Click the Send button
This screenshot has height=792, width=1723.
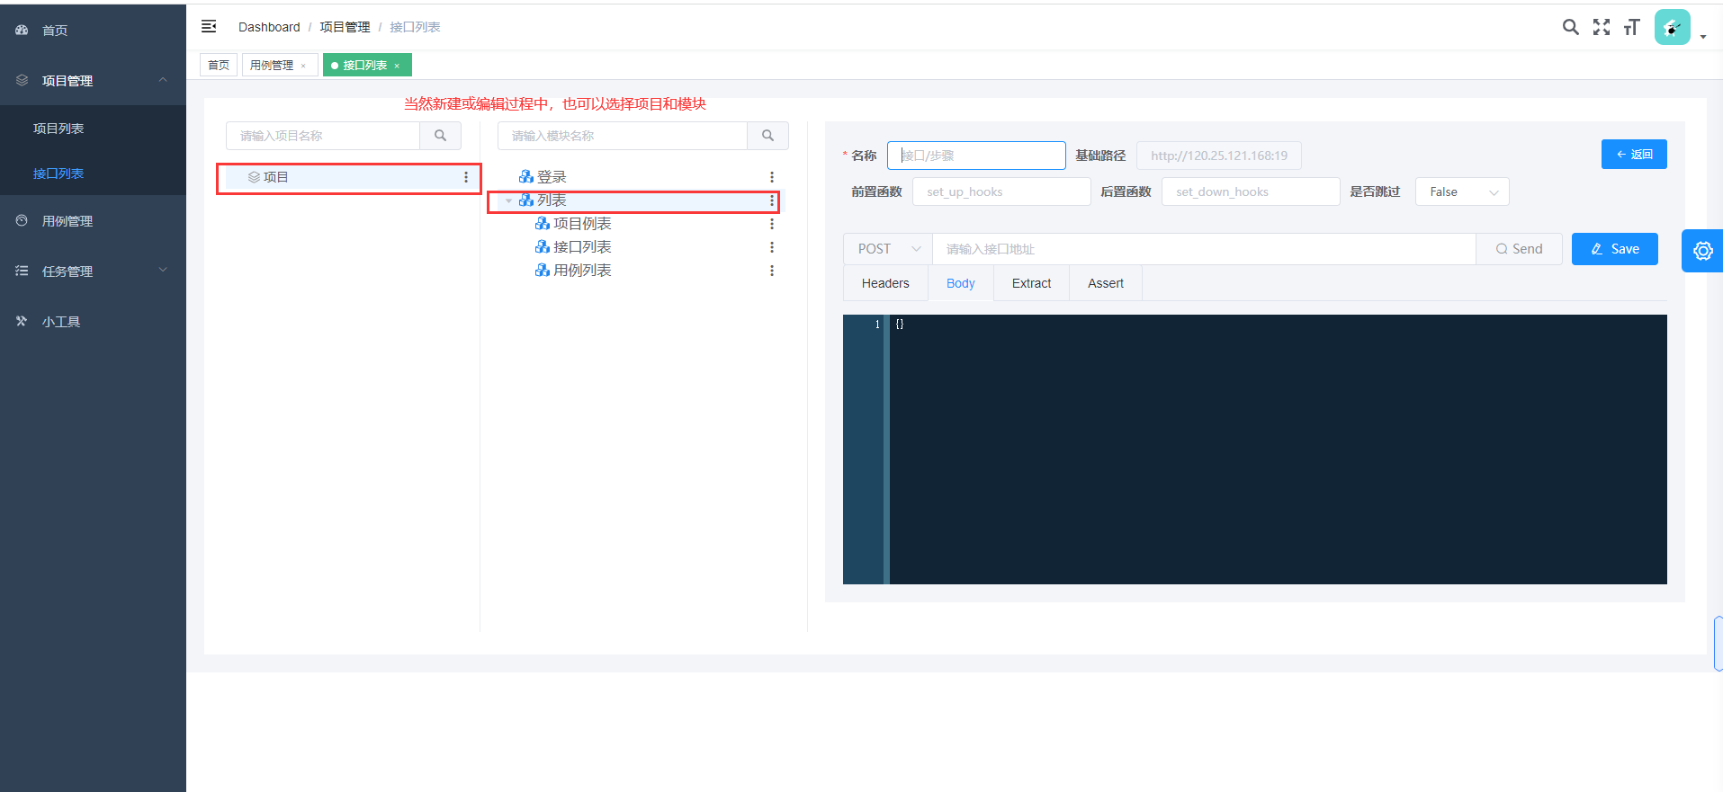(x=1519, y=249)
